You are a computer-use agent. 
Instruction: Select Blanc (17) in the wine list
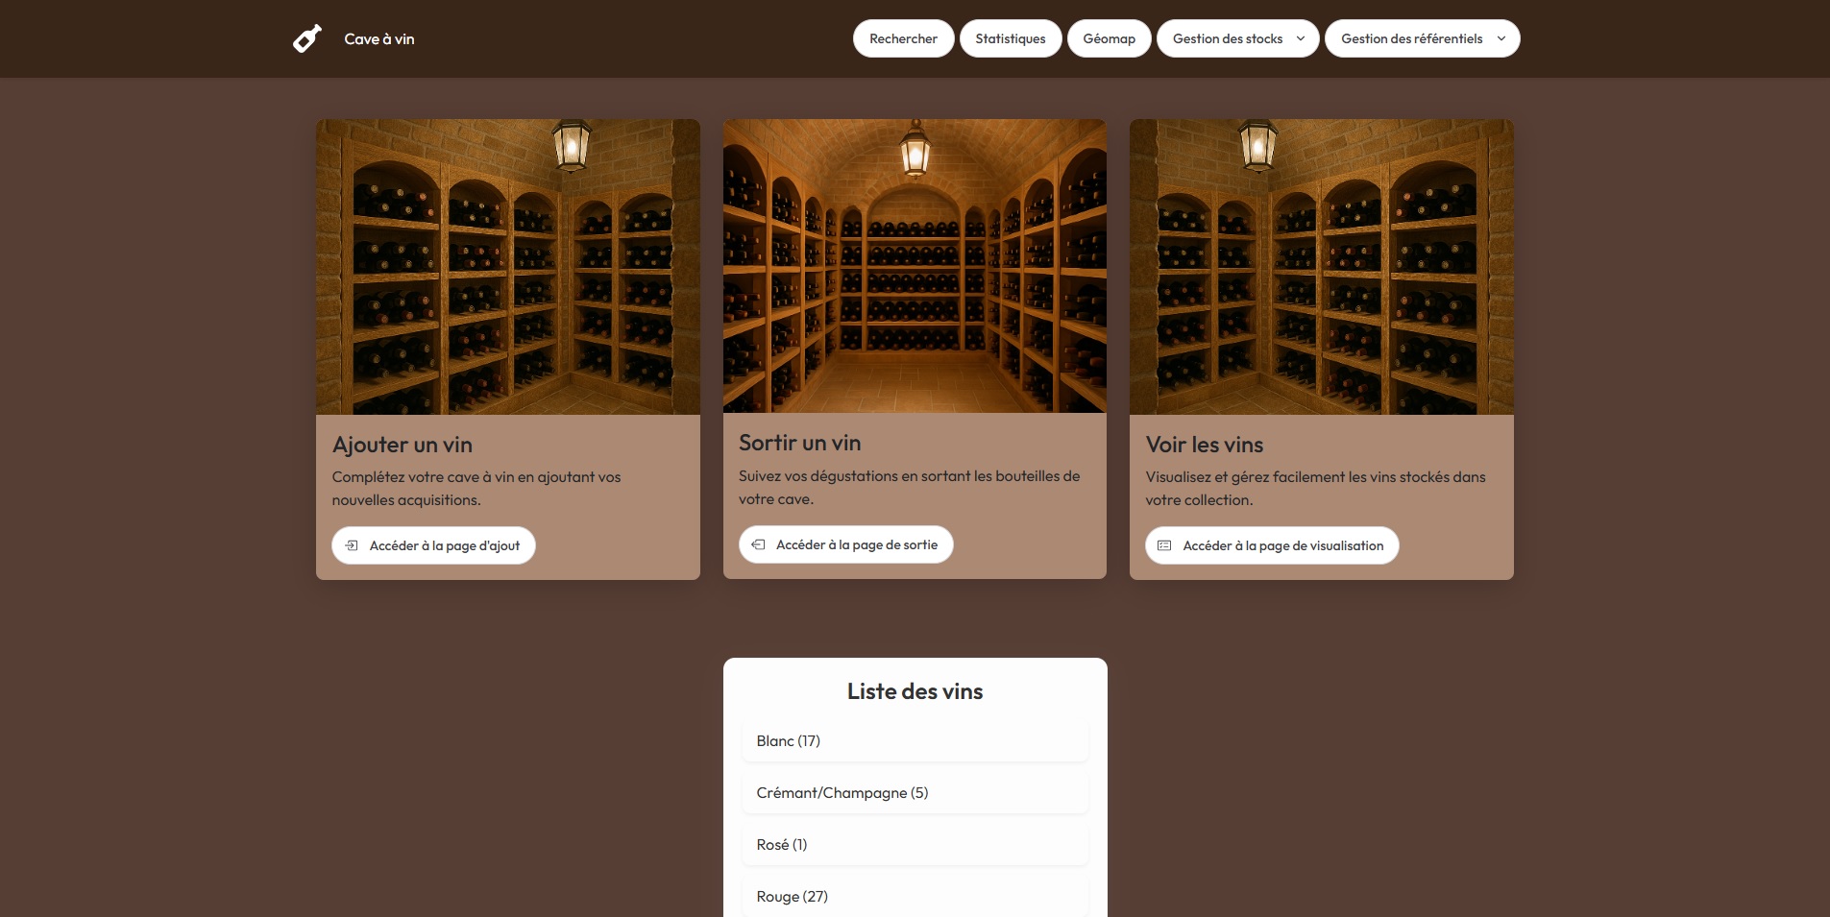[915, 740]
